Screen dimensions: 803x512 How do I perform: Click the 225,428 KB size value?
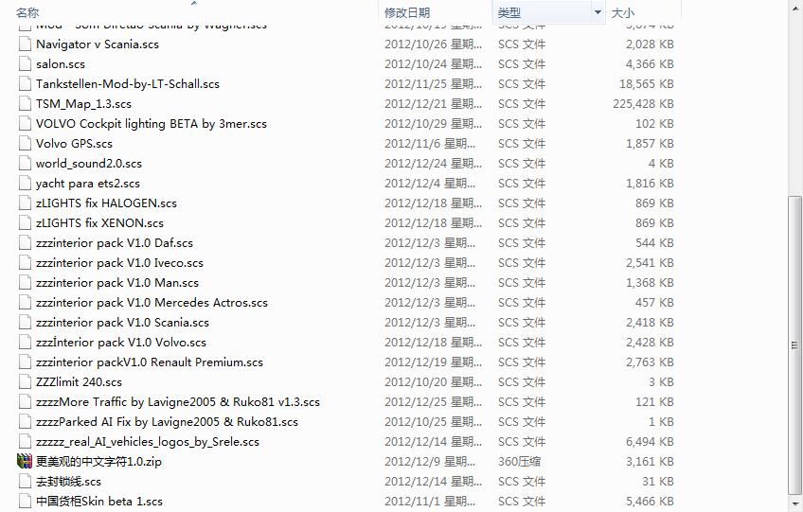[x=643, y=104]
